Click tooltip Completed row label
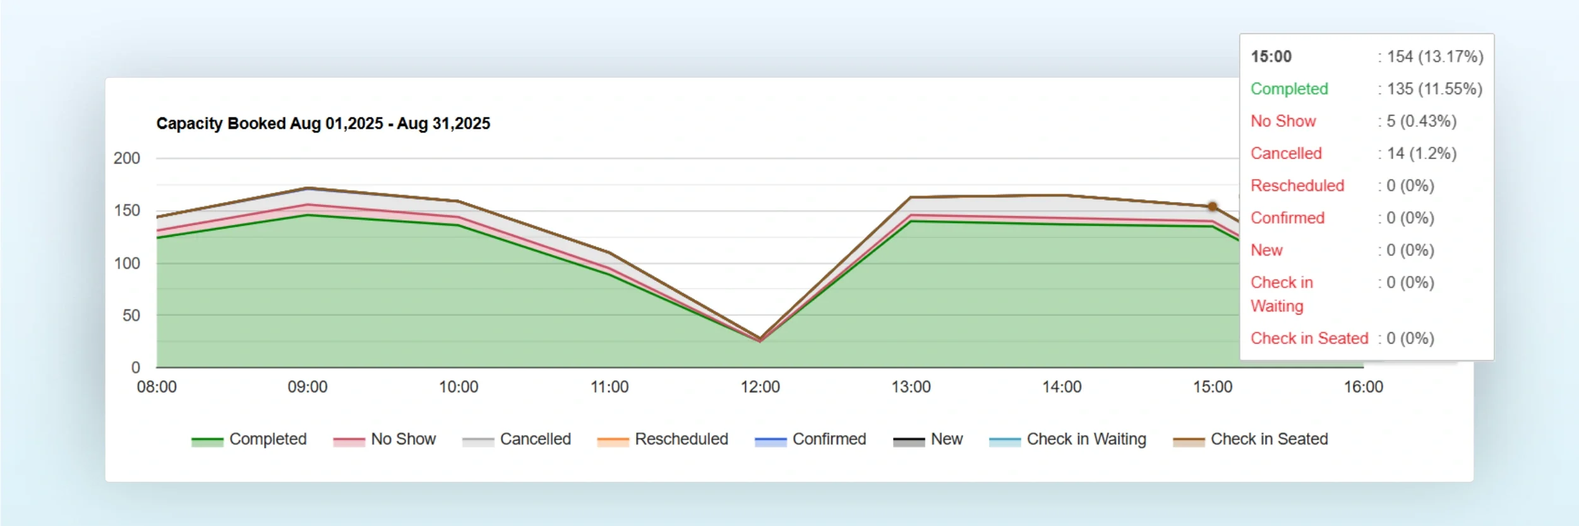The image size is (1579, 526). (1289, 88)
